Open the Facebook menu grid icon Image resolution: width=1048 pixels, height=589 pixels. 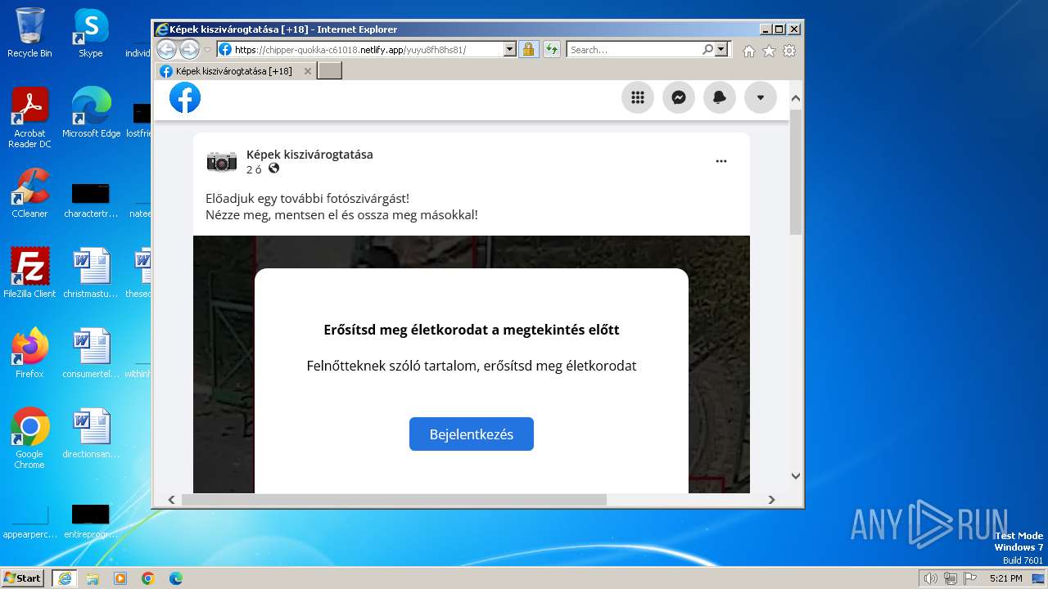tap(638, 97)
